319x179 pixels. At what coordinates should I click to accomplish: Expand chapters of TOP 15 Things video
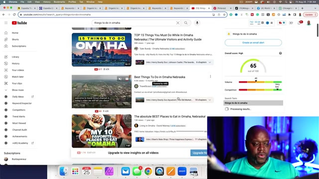point(210,62)
